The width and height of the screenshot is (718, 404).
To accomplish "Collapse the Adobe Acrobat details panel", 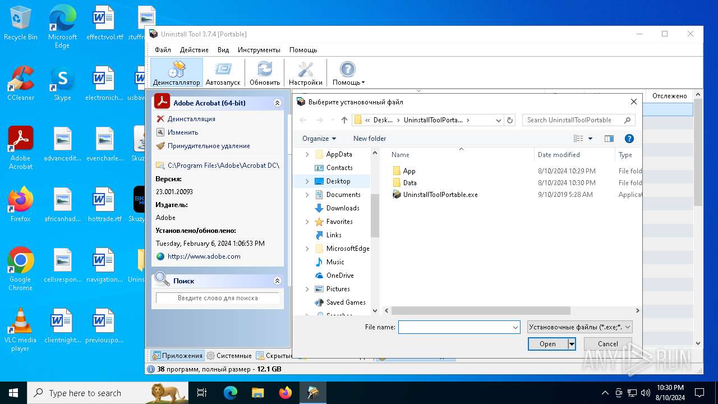I will [277, 103].
